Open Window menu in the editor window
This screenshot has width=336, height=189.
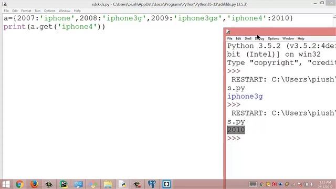[x=65, y=10]
